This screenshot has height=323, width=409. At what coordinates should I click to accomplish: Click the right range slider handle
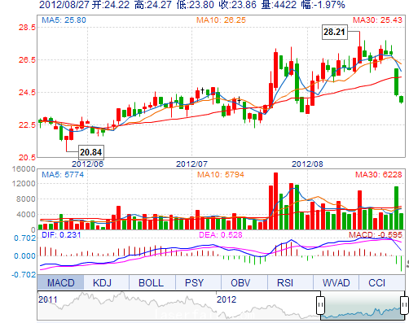pos(404,305)
